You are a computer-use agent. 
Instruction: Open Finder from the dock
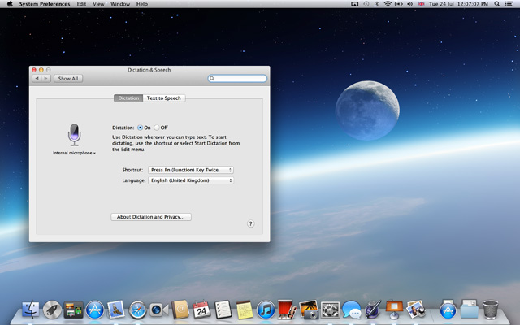click(x=32, y=309)
